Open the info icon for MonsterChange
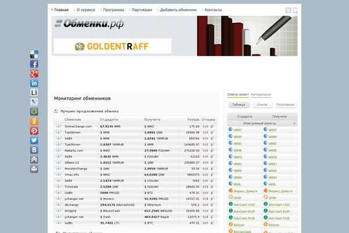Screen dimensions: 349x233 pyautogui.click(x=59, y=168)
